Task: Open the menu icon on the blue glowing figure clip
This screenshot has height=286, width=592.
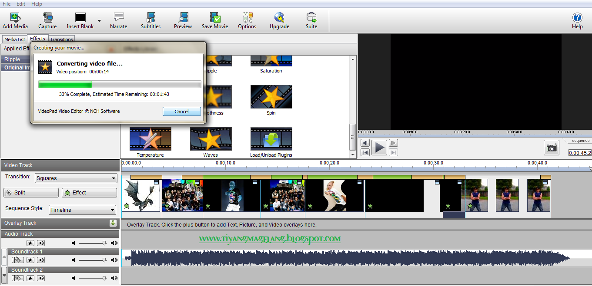Action: click(256, 182)
